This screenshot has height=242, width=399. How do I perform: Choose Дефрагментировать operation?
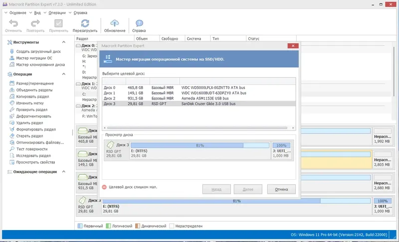(33, 117)
